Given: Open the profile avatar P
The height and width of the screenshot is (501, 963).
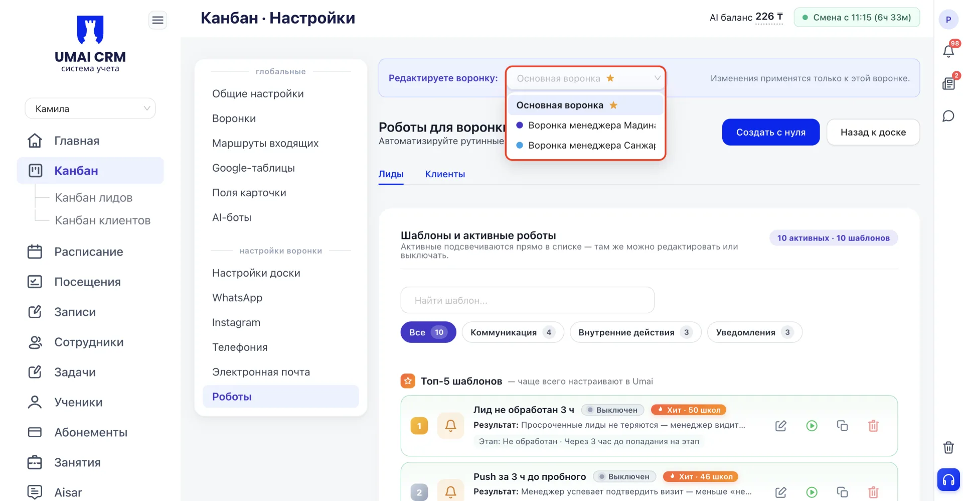Looking at the screenshot, I should (948, 20).
